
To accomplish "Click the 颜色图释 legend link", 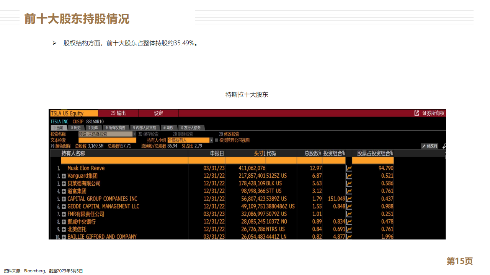I will point(60,146).
